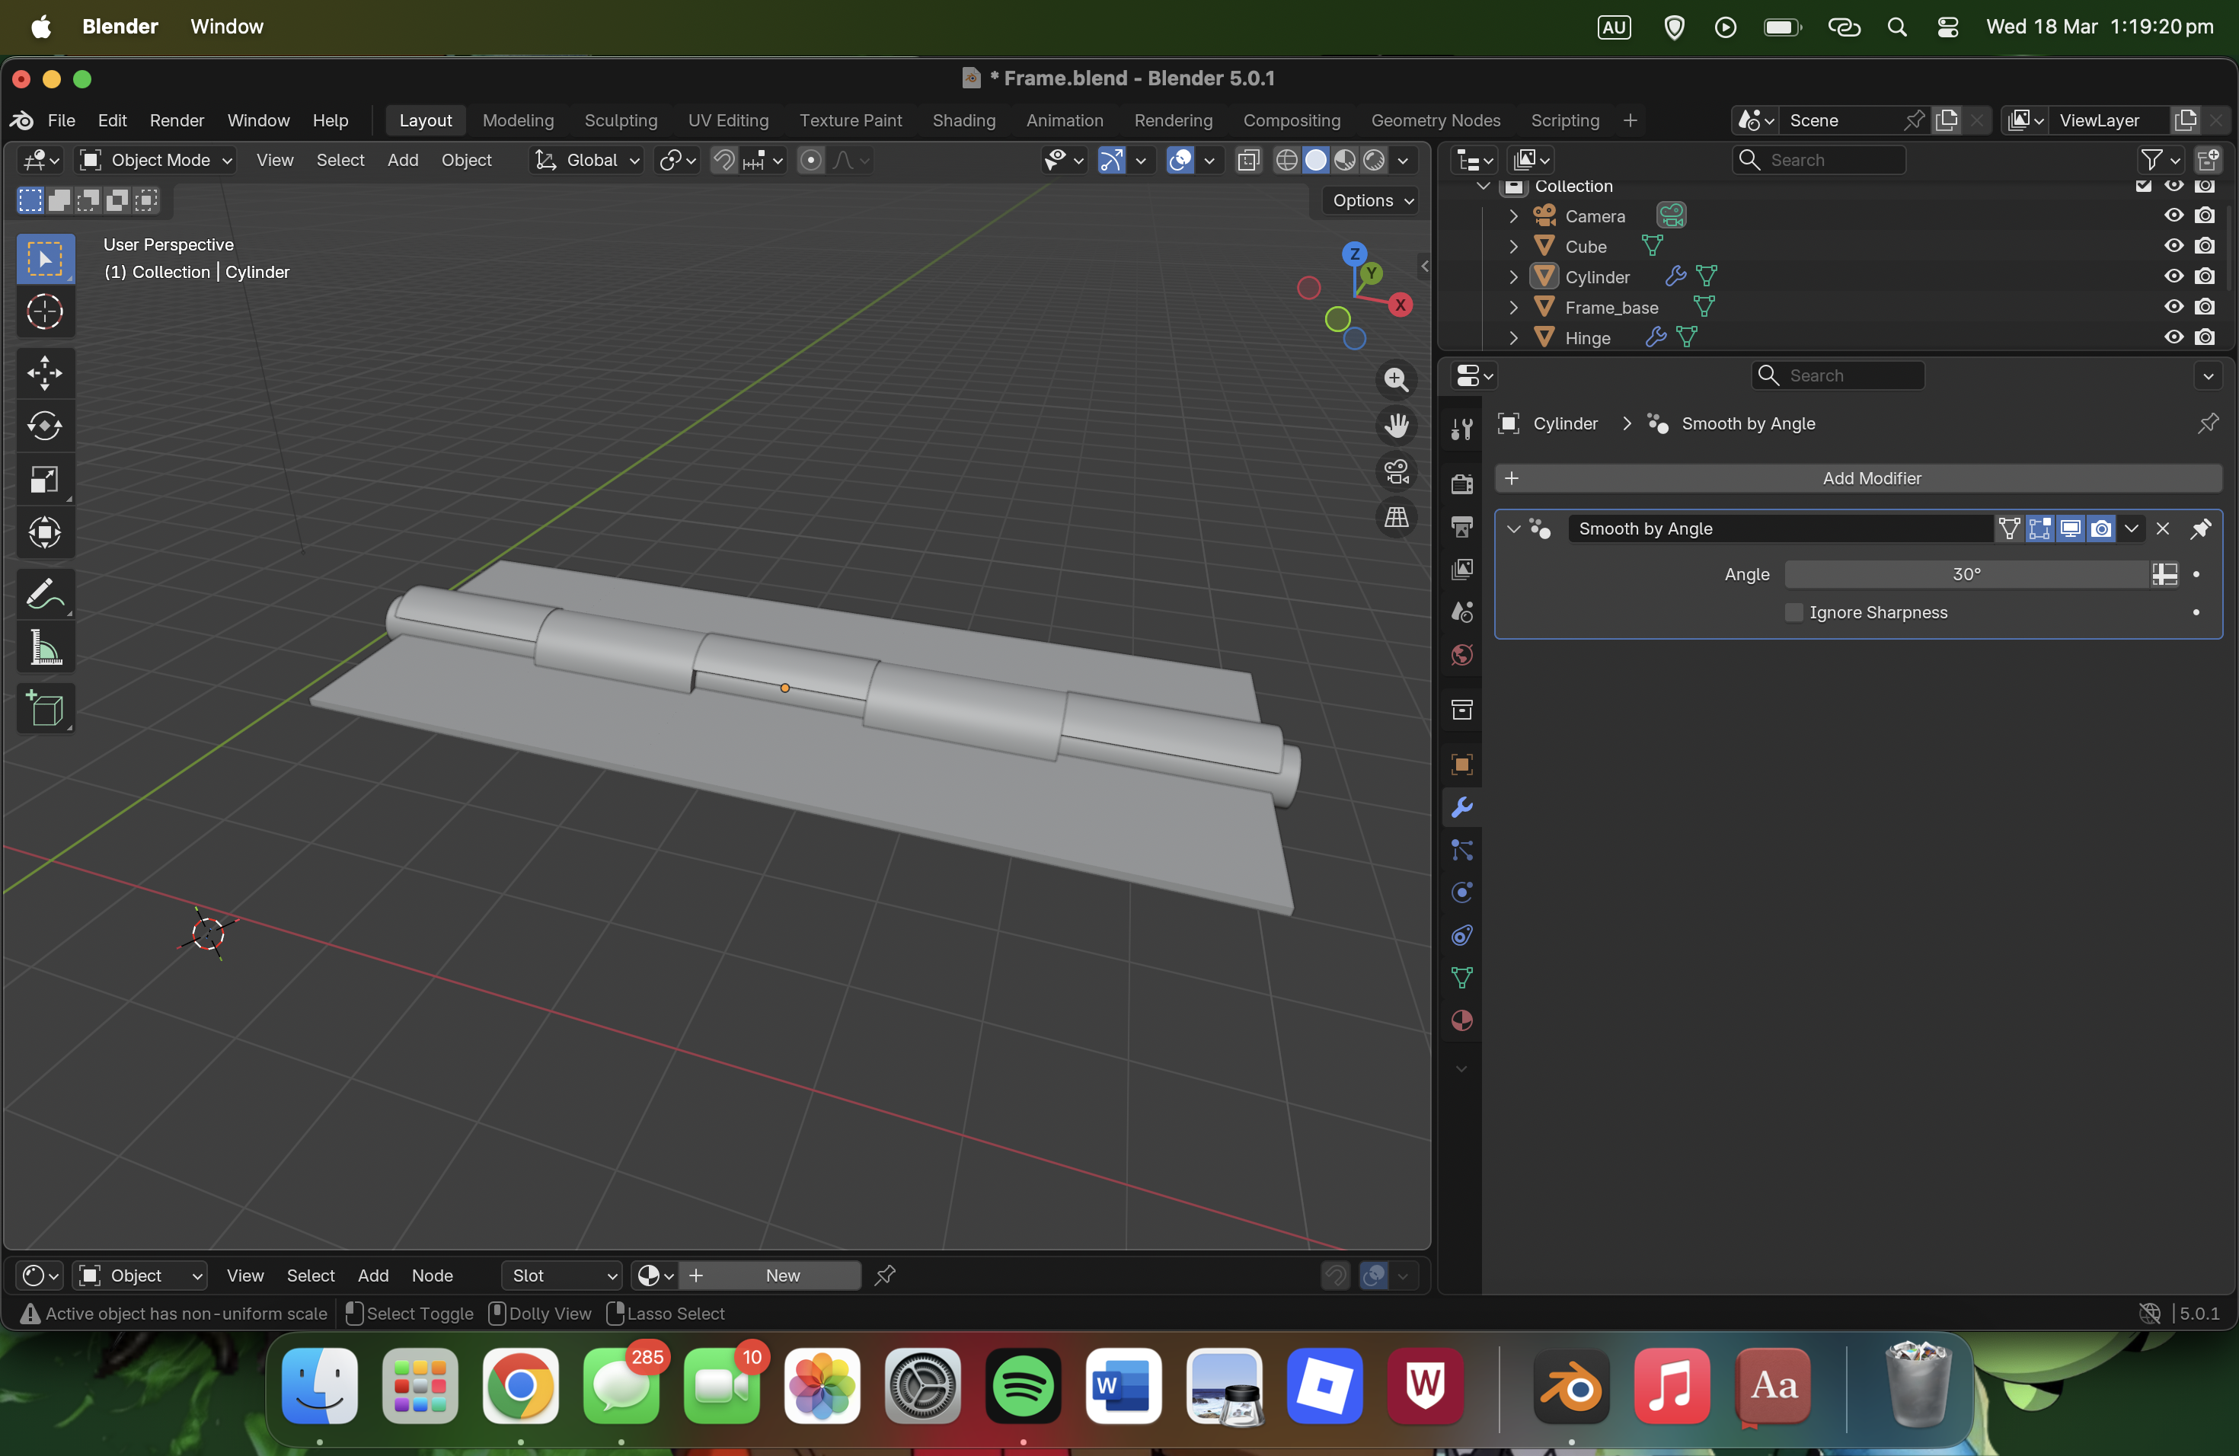
Task: Select the Annotate pencil tool
Action: [x=44, y=593]
